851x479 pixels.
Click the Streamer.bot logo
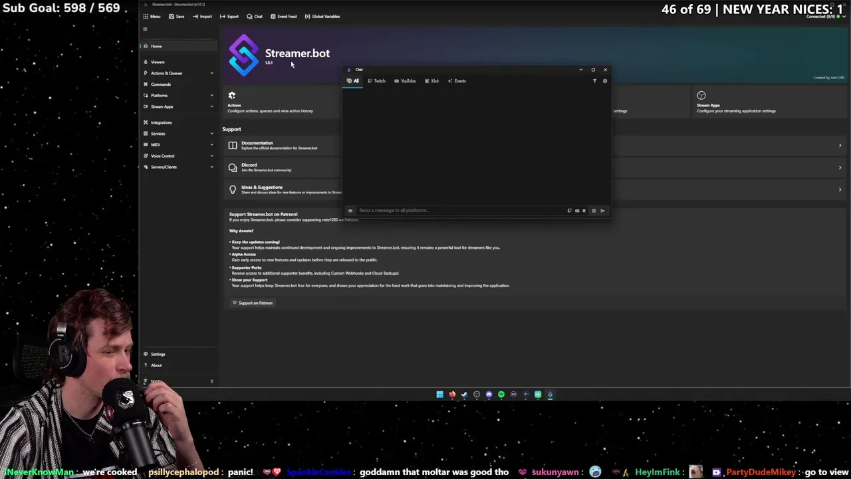coord(243,55)
